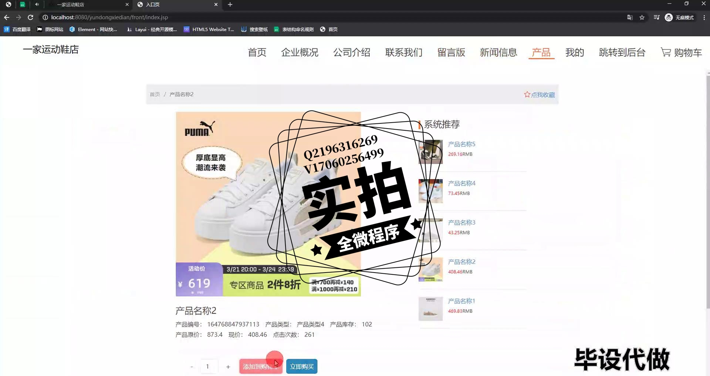Viewport: 710px width, 376px height.
Task: Open the Element bookmark
Action: (x=93, y=29)
